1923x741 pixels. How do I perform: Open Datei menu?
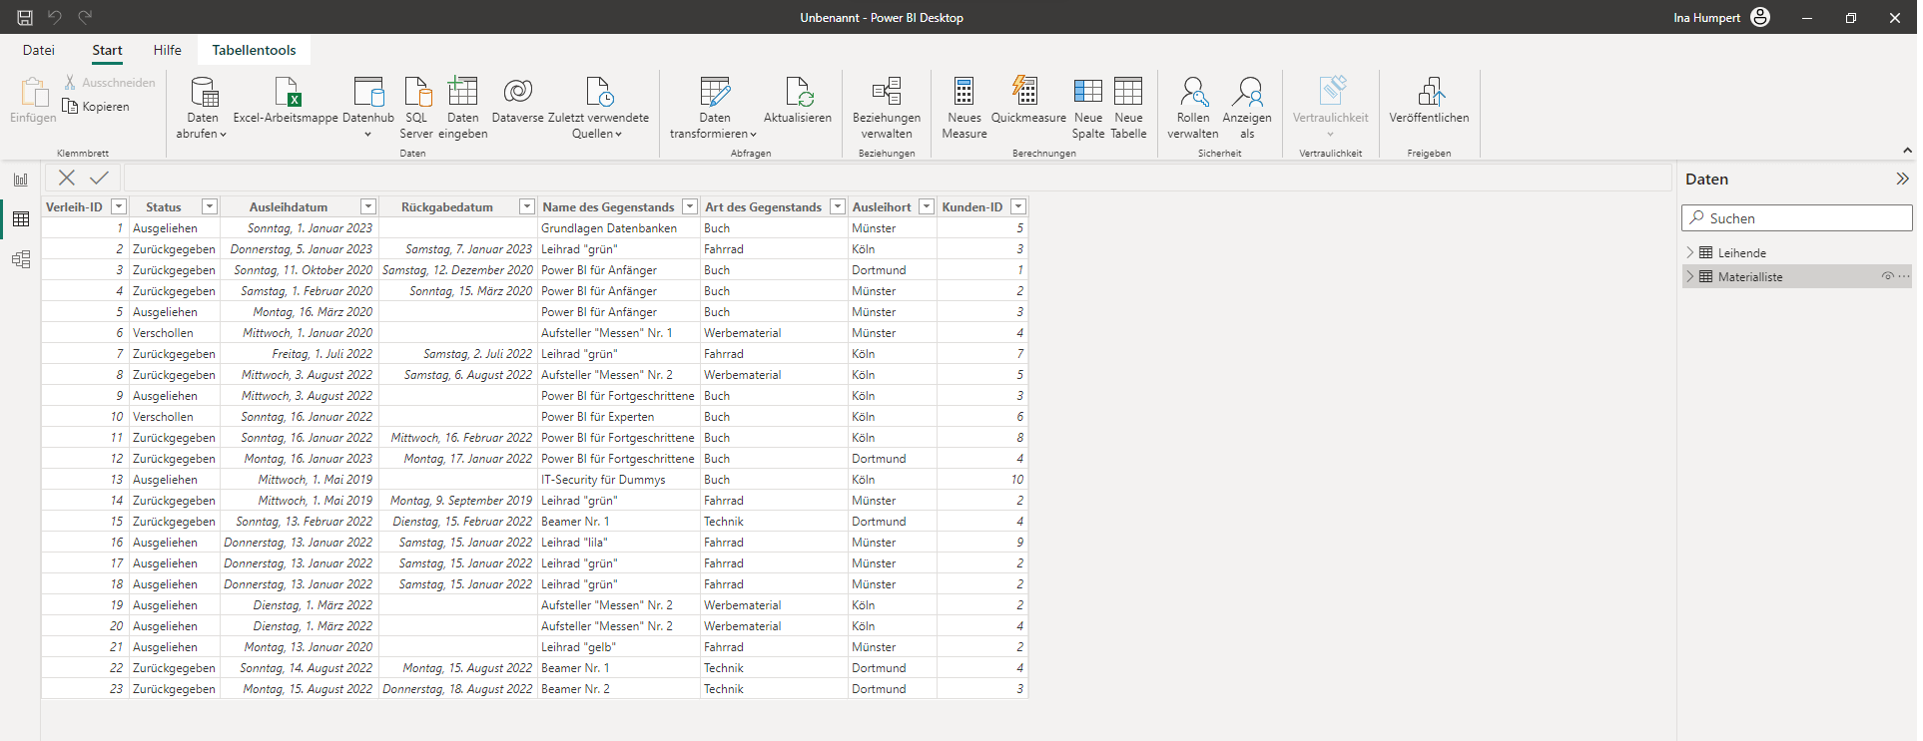pos(39,50)
